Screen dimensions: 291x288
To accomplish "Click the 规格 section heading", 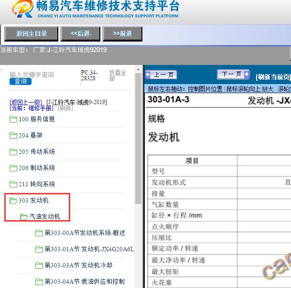I will point(156,118).
